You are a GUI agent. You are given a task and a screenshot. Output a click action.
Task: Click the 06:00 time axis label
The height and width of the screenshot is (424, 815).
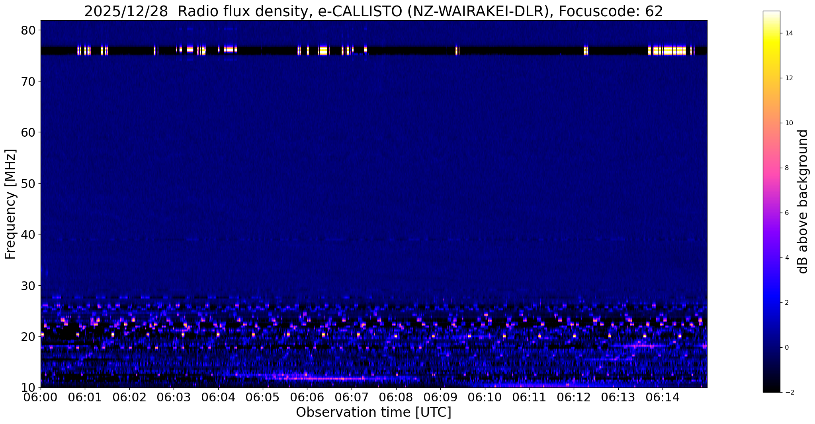coord(41,397)
